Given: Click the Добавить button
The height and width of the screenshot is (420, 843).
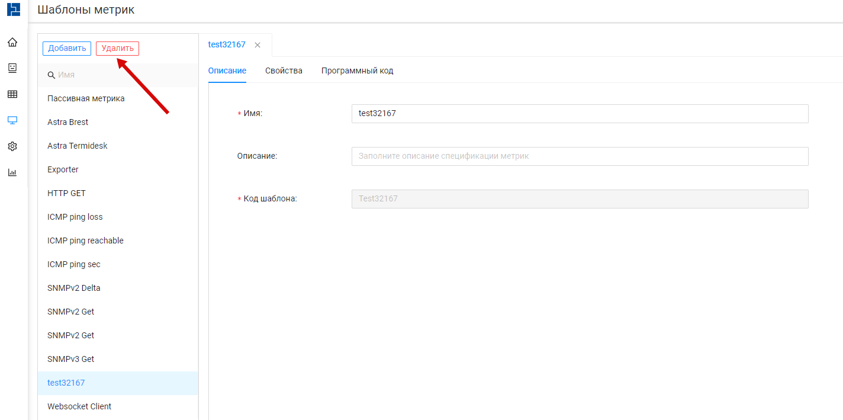Looking at the screenshot, I should point(67,49).
